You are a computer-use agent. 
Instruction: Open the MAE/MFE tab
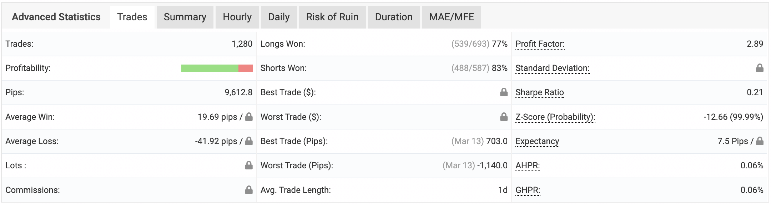(452, 17)
